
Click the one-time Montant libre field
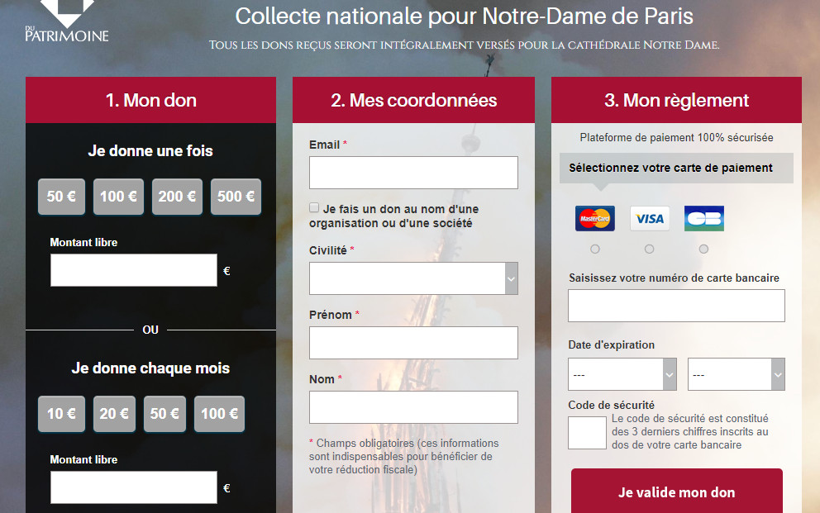[134, 270]
